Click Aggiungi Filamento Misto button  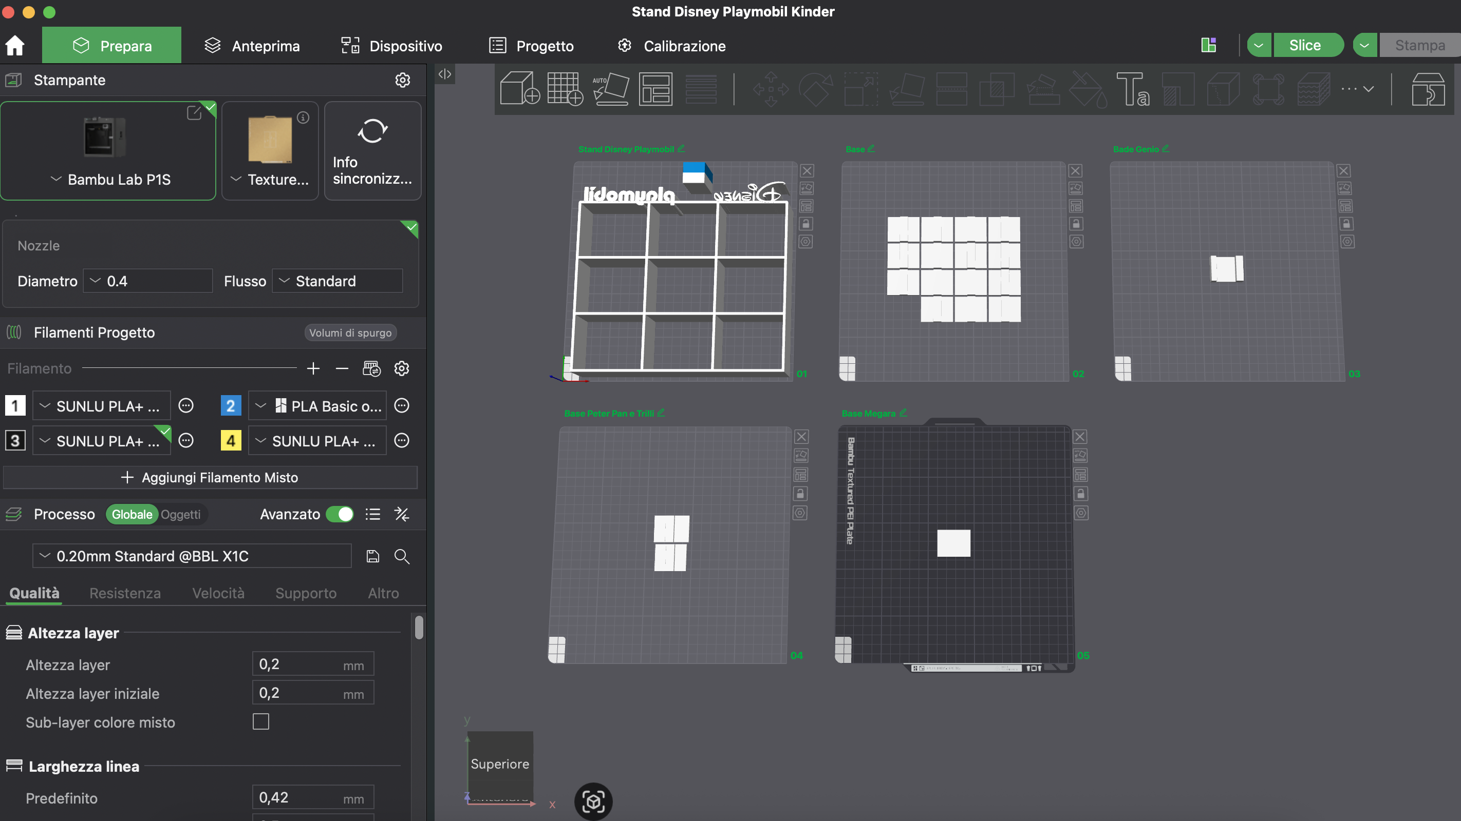(211, 478)
